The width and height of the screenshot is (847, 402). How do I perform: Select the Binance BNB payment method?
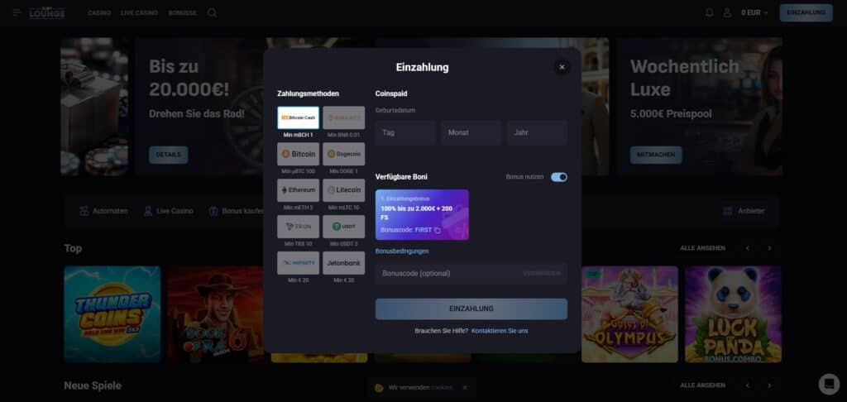tap(343, 117)
